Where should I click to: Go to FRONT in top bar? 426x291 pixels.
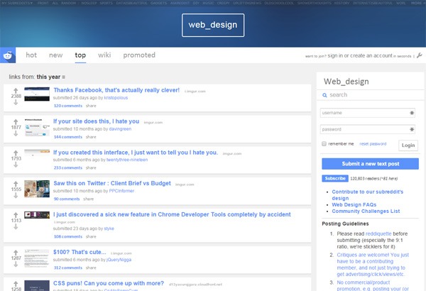43,3
